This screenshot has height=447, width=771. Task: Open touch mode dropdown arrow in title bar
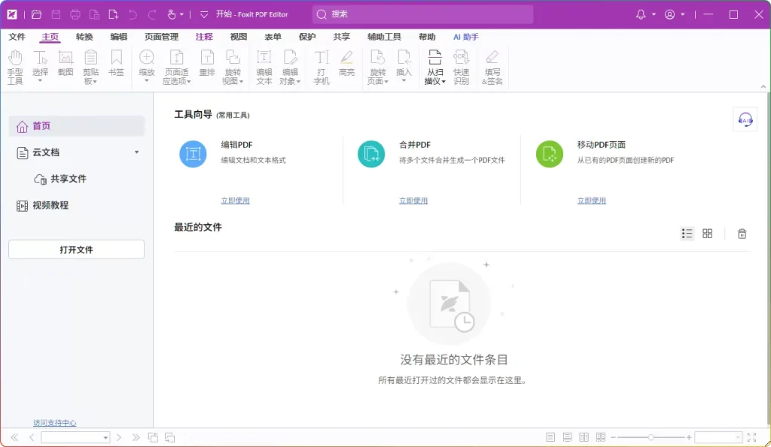tap(182, 15)
